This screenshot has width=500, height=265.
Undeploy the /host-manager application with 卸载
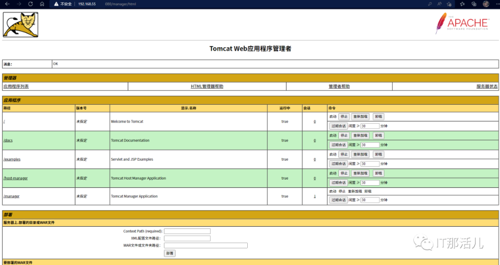pos(378,174)
